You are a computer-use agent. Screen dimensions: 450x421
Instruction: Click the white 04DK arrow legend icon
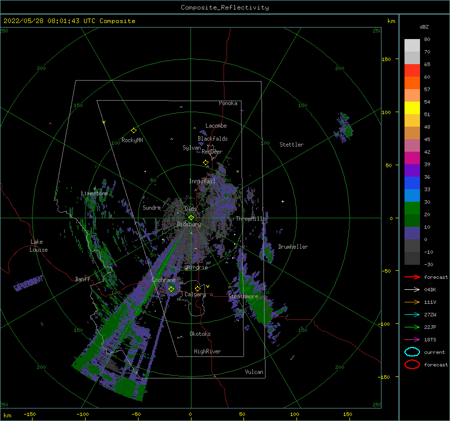pyautogui.click(x=412, y=289)
